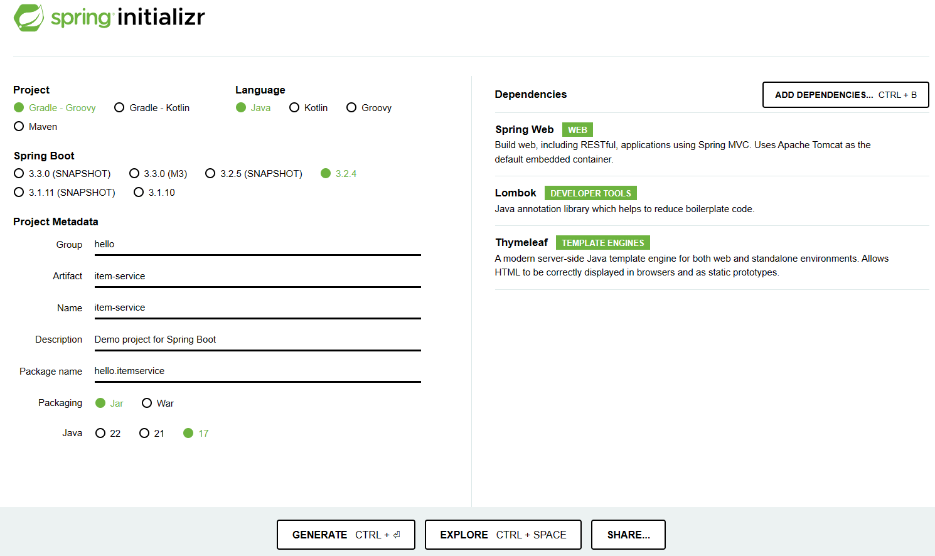Choose Spring Boot 3.3.0 (M3)

click(x=158, y=174)
